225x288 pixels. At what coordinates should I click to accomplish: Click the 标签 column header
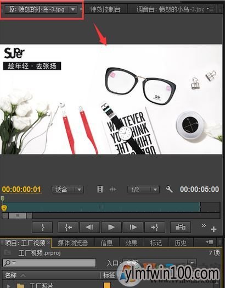coord(109,275)
